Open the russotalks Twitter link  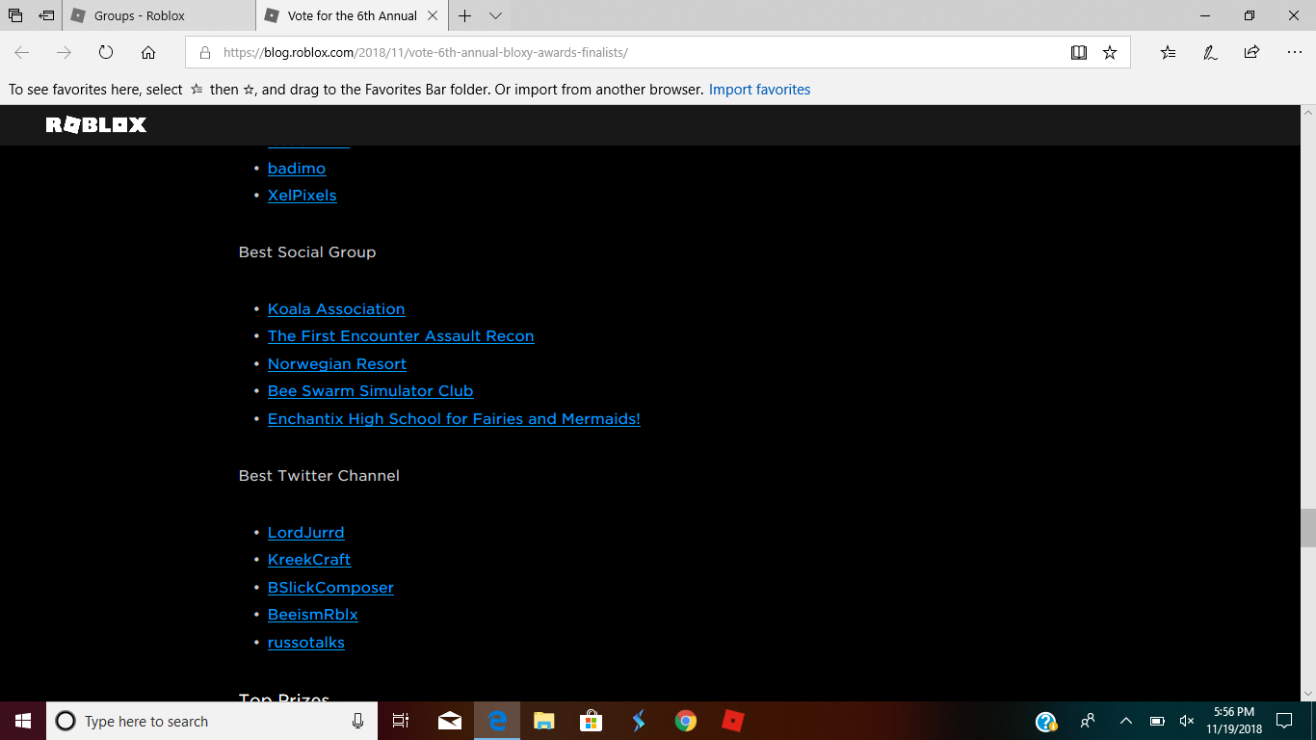pyautogui.click(x=306, y=643)
